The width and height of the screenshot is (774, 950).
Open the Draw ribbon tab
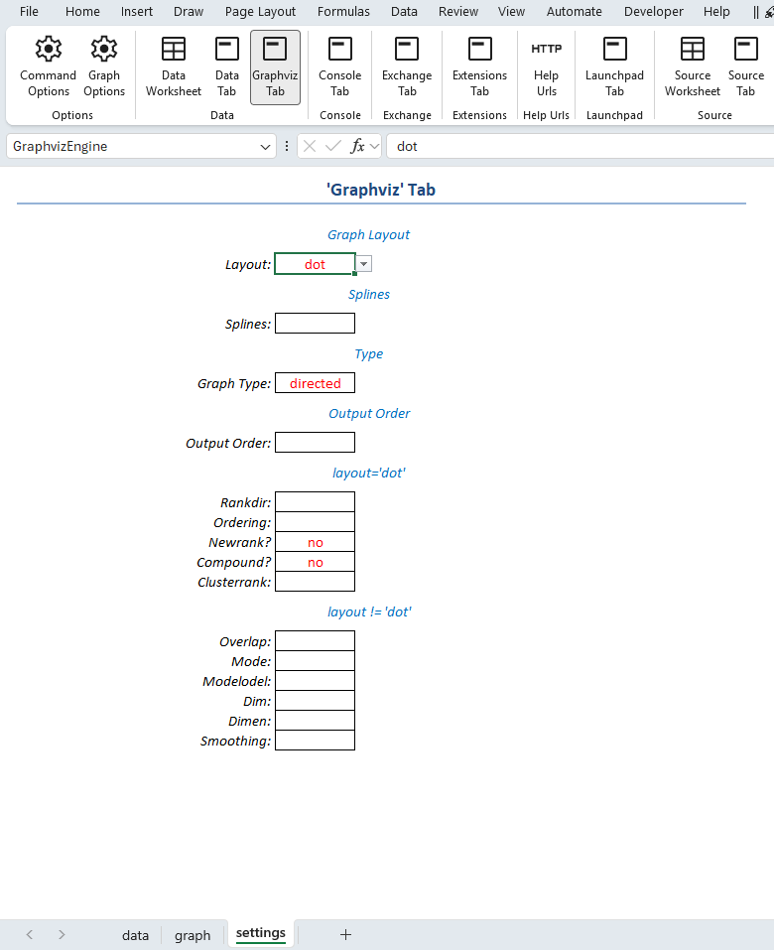[x=189, y=12]
